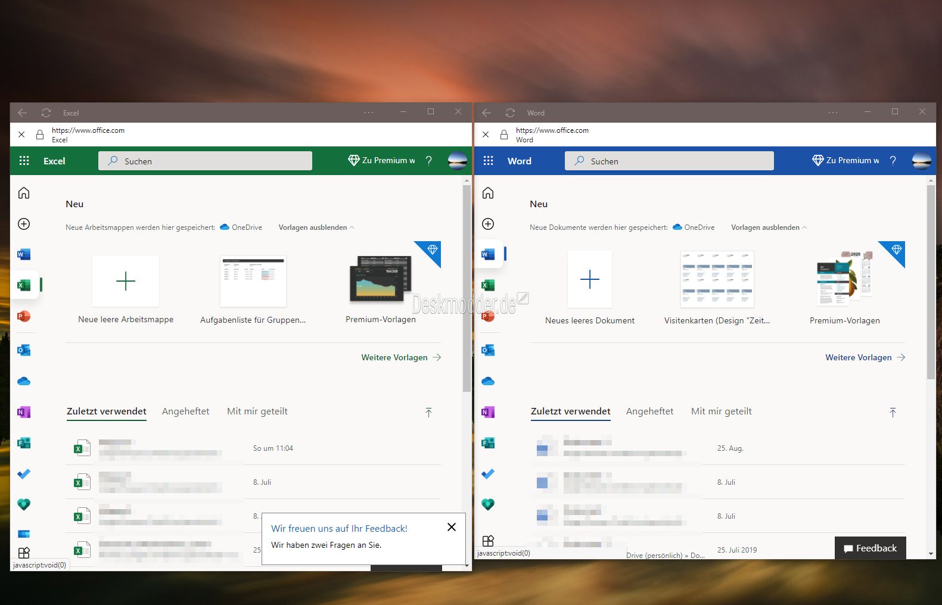Click the Create plus icon in Excel sidebar

pyautogui.click(x=24, y=224)
